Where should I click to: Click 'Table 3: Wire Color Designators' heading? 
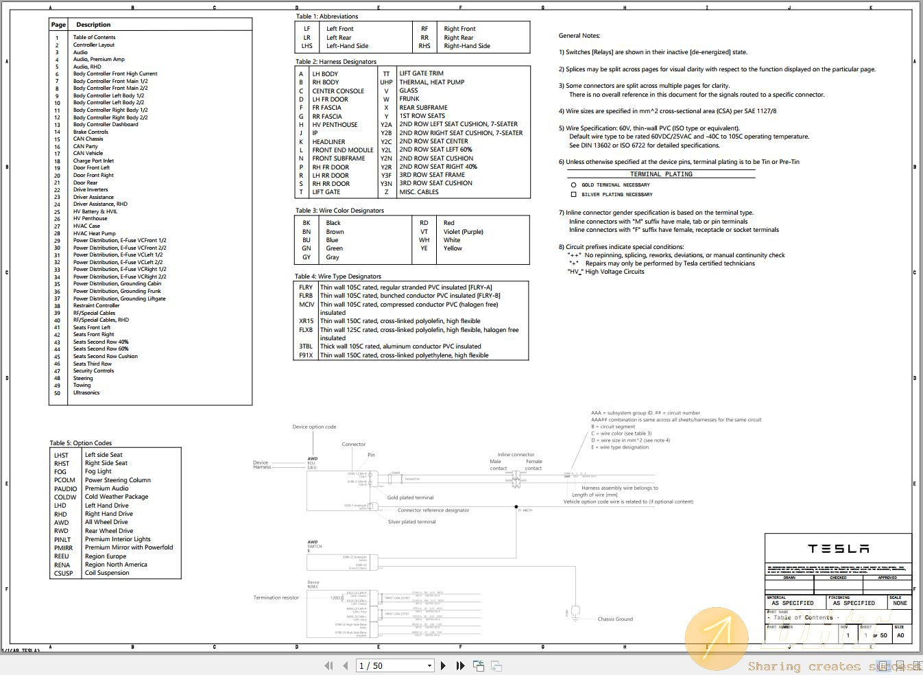339,211
